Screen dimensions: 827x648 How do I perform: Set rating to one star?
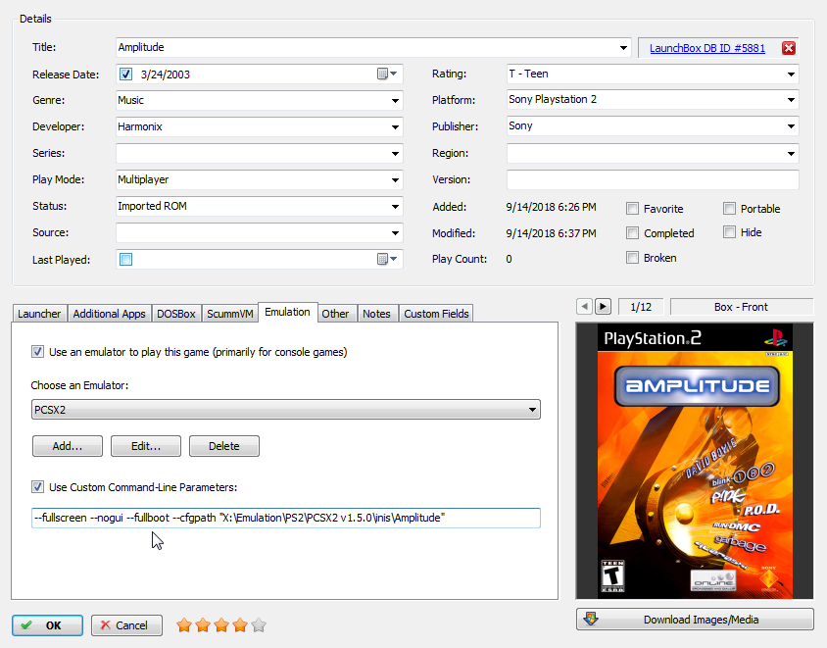(x=184, y=625)
